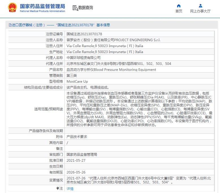Click the lightbulb icon beside 注
The image size is (220, 193).
tap(57, 188)
